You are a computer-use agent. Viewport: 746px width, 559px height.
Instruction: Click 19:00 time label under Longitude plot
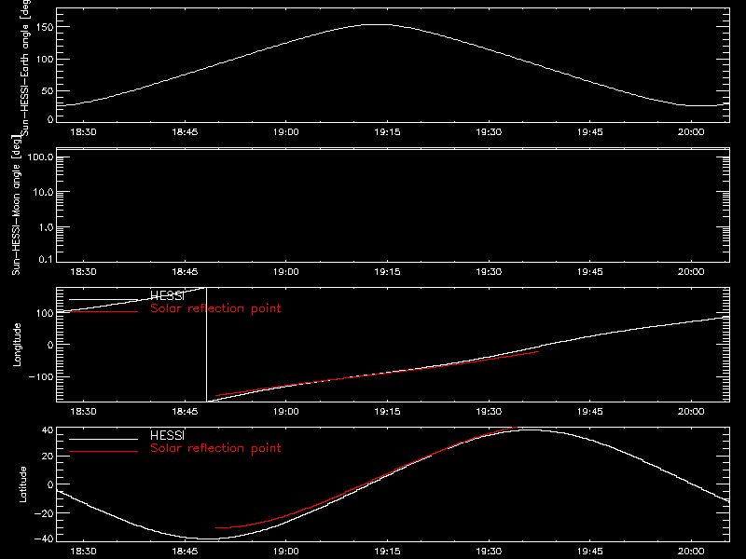286,412
